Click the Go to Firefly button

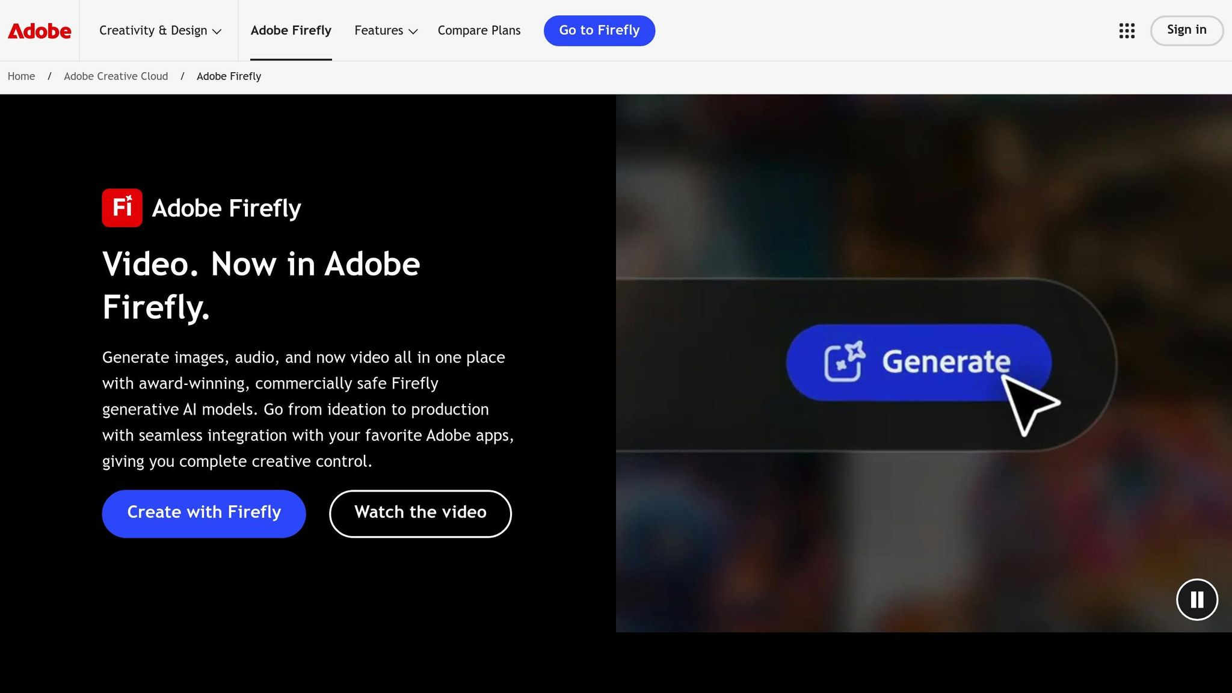599,31
